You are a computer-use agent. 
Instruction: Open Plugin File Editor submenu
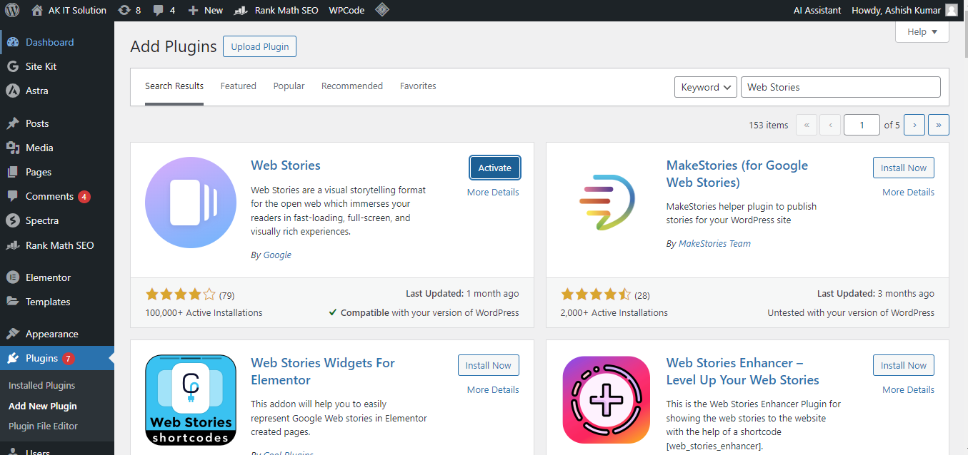point(43,426)
